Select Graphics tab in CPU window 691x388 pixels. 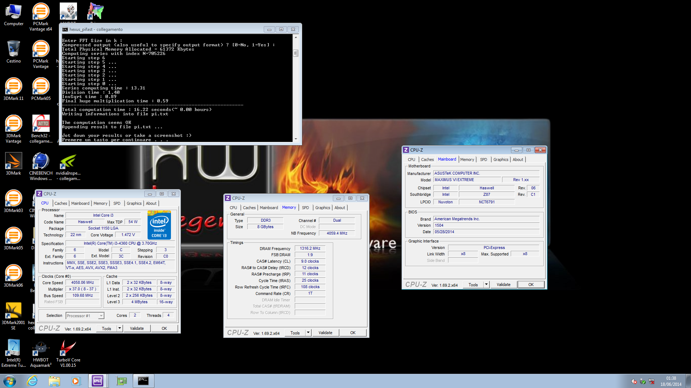[x=134, y=203]
